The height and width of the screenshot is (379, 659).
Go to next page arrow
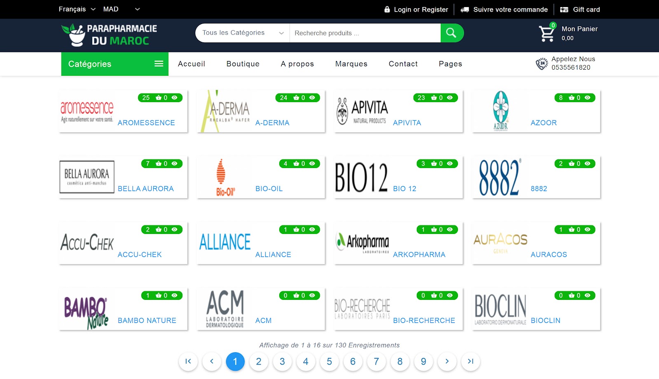pyautogui.click(x=447, y=362)
